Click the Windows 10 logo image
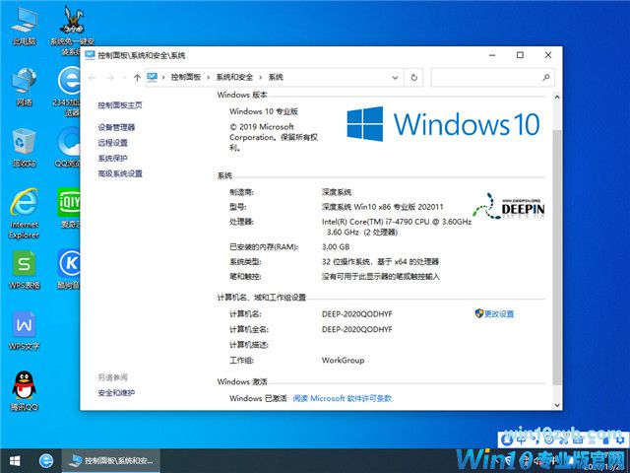Image resolution: width=630 pixels, height=473 pixels. [443, 124]
